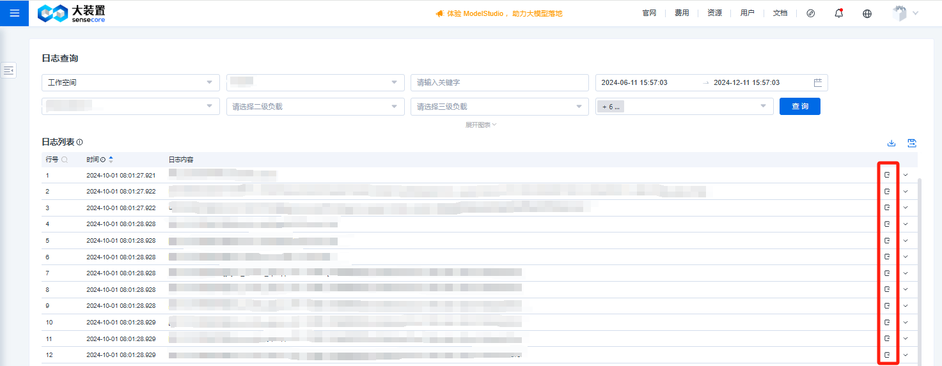Click the SenseCore logo
Image resolution: width=942 pixels, height=366 pixels.
click(x=72, y=13)
